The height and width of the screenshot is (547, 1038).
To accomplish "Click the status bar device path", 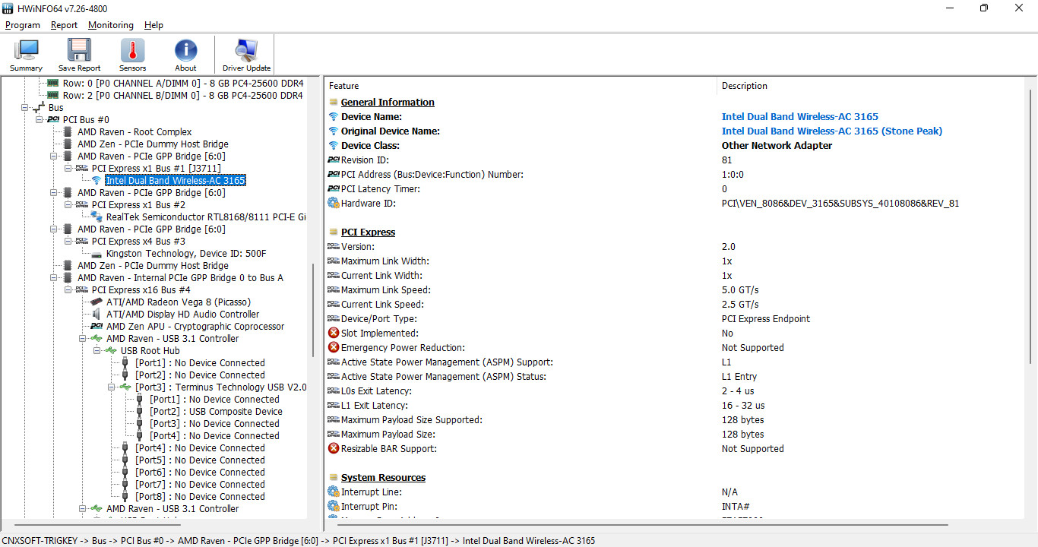I will click(299, 541).
